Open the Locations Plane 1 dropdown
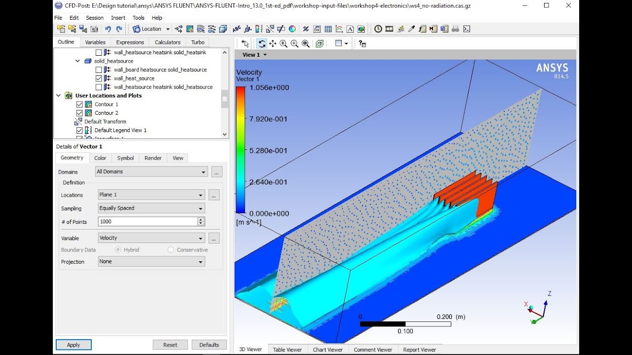 [152, 195]
